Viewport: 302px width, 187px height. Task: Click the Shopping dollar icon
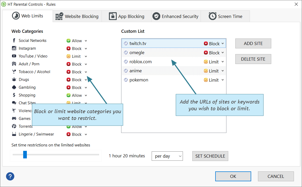click(x=14, y=95)
